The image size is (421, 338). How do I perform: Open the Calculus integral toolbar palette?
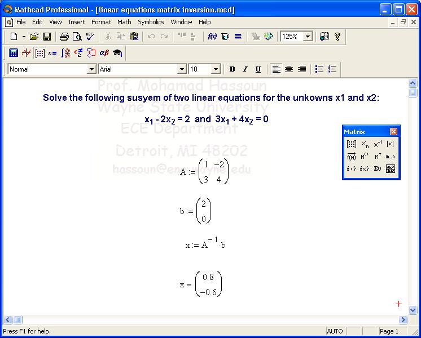tap(65, 53)
